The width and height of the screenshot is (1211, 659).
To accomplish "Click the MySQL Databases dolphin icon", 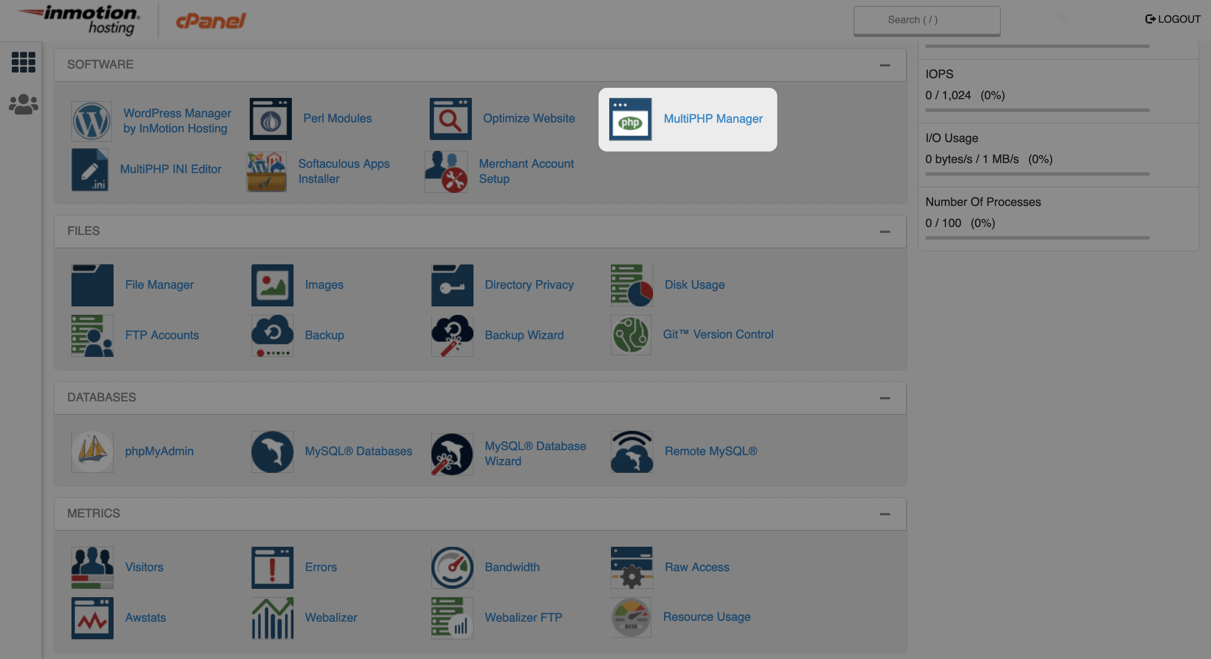I will coord(272,451).
